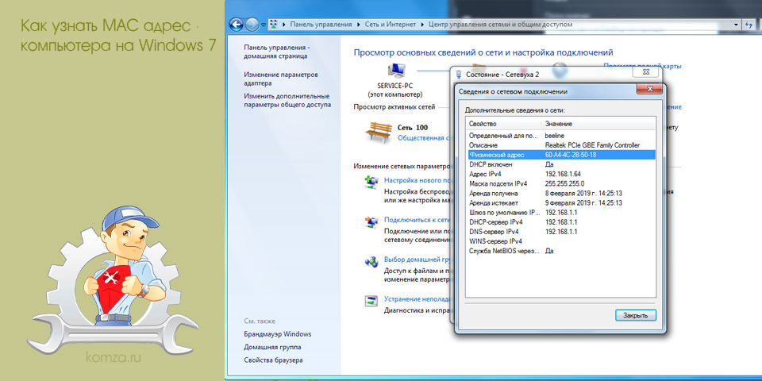This screenshot has width=762, height=381.
Task: Select Панель управления breadcrumb in address bar
Action: click(x=321, y=24)
